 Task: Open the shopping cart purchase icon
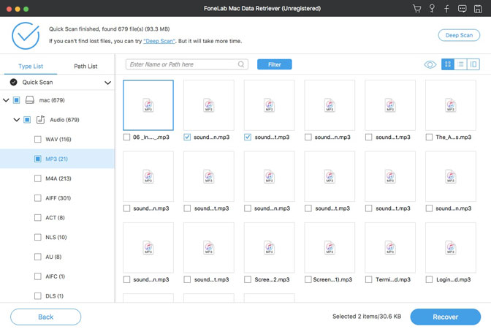coord(416,9)
